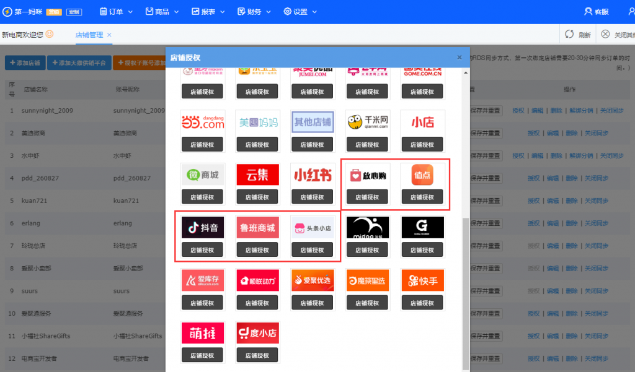Click the midoo platform logo
635x372 pixels.
368,228
